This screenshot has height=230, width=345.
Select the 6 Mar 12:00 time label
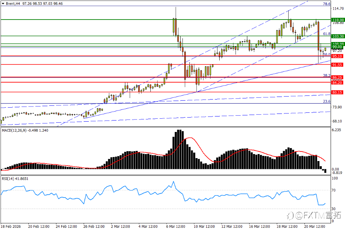click(175, 226)
